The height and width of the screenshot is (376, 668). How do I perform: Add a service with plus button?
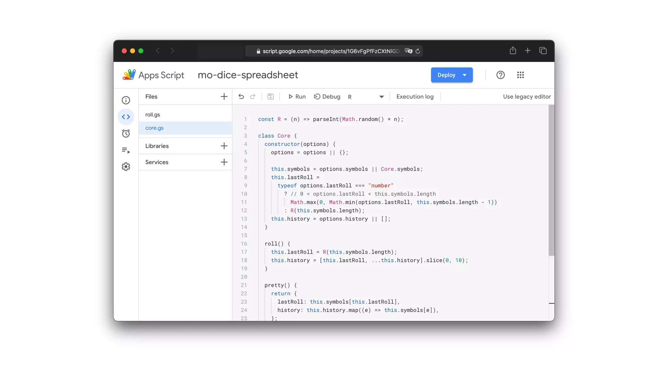tap(224, 162)
